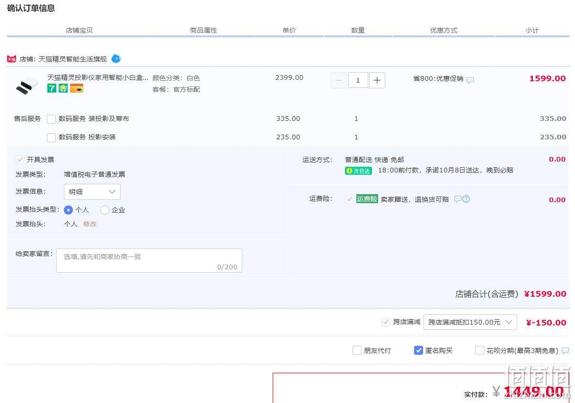
Task: Toggle the 跨店满减 checkbox
Action: (x=386, y=322)
